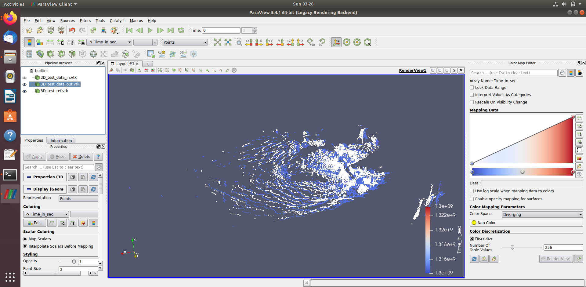
Task: Open Coloring Time_in_sec dropdown in Properties
Action: coord(46,214)
